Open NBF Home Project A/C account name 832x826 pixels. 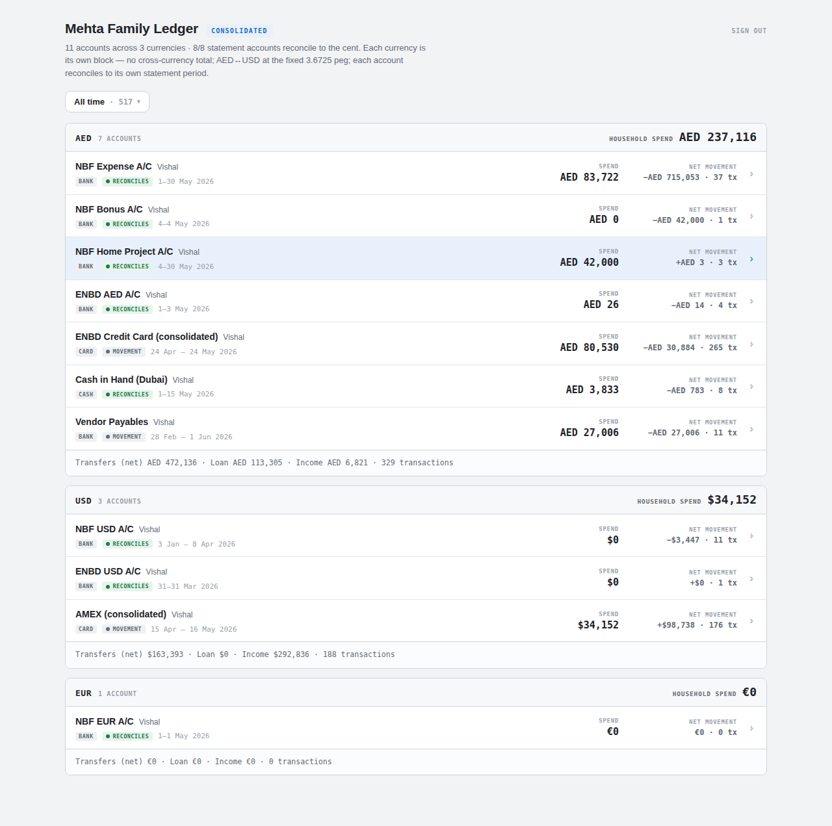point(124,252)
